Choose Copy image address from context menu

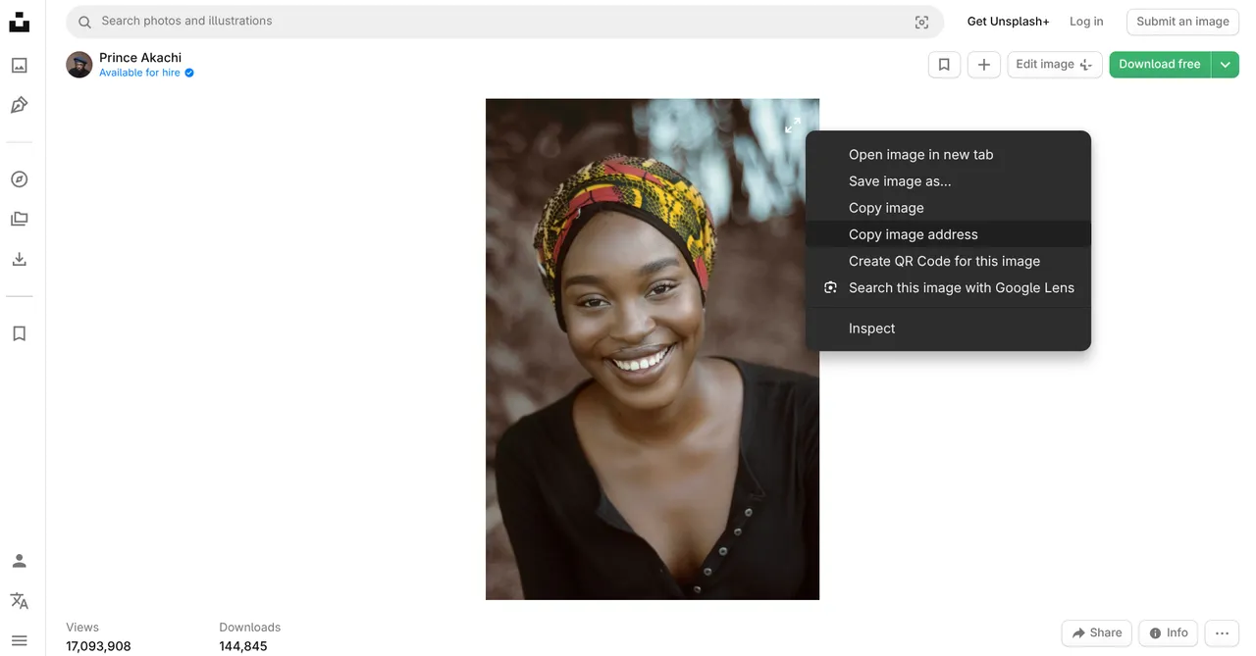tap(914, 233)
